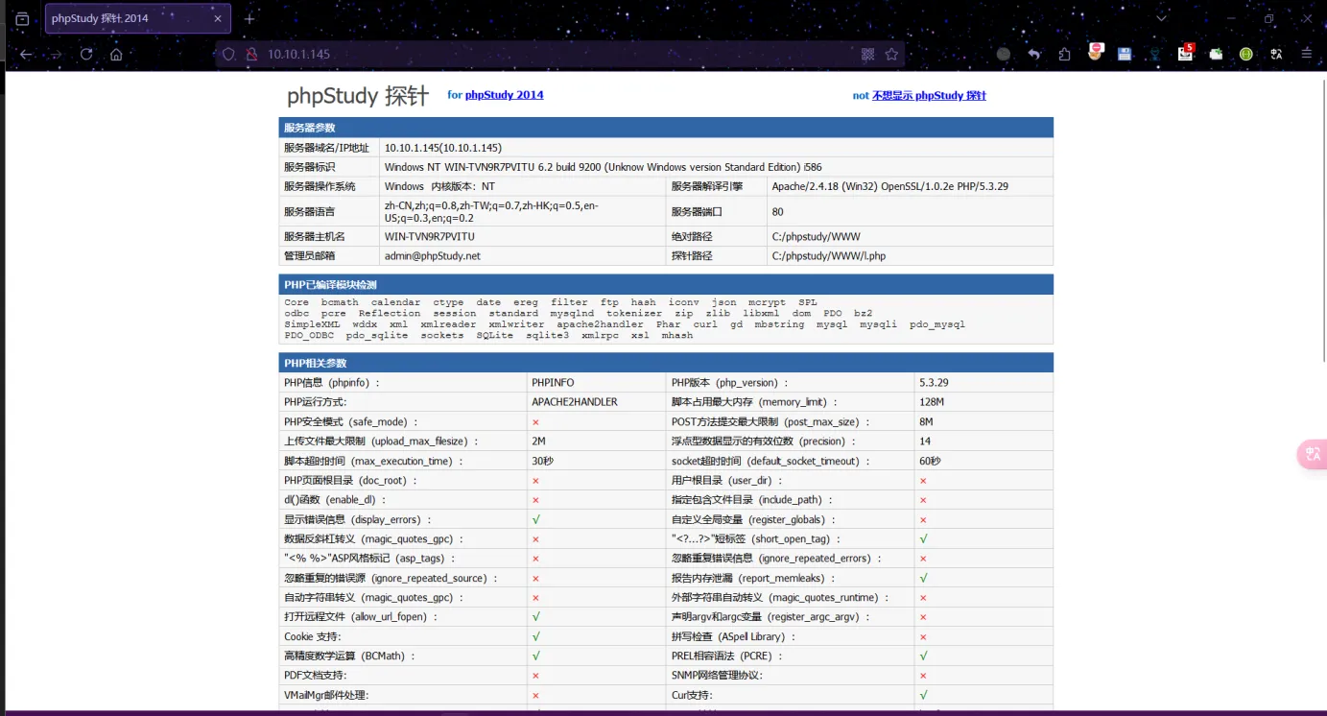Click the curved undo arrow toolbar icon
The width and height of the screenshot is (1327, 716).
pos(1034,55)
